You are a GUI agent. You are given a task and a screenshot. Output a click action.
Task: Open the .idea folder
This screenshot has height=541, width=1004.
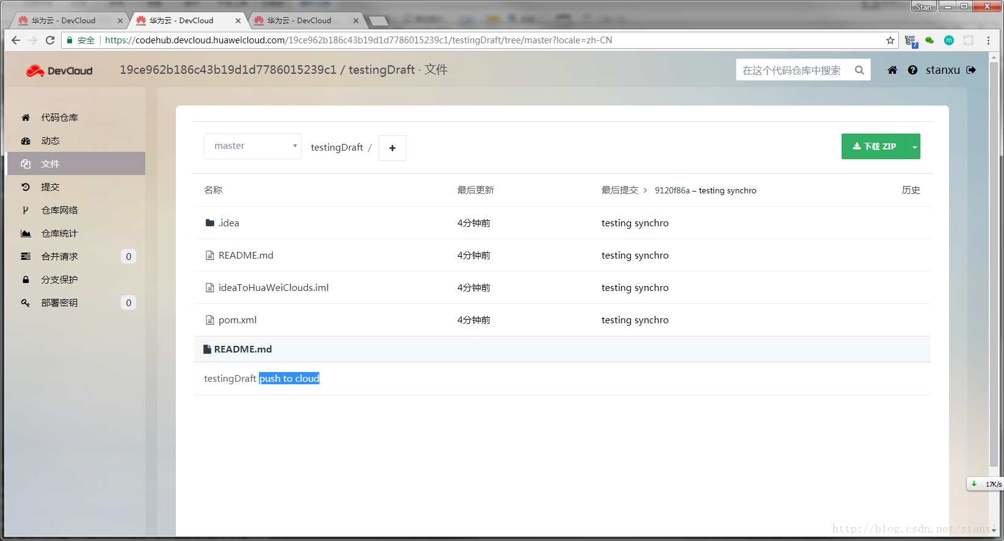(229, 223)
